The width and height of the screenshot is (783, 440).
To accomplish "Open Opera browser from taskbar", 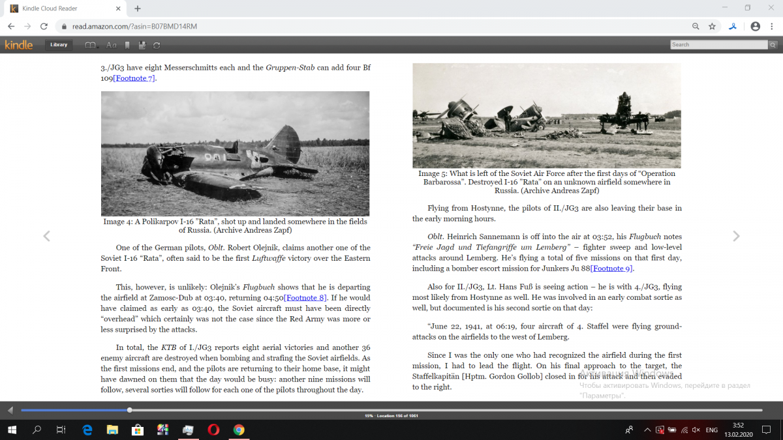I will (x=213, y=430).
